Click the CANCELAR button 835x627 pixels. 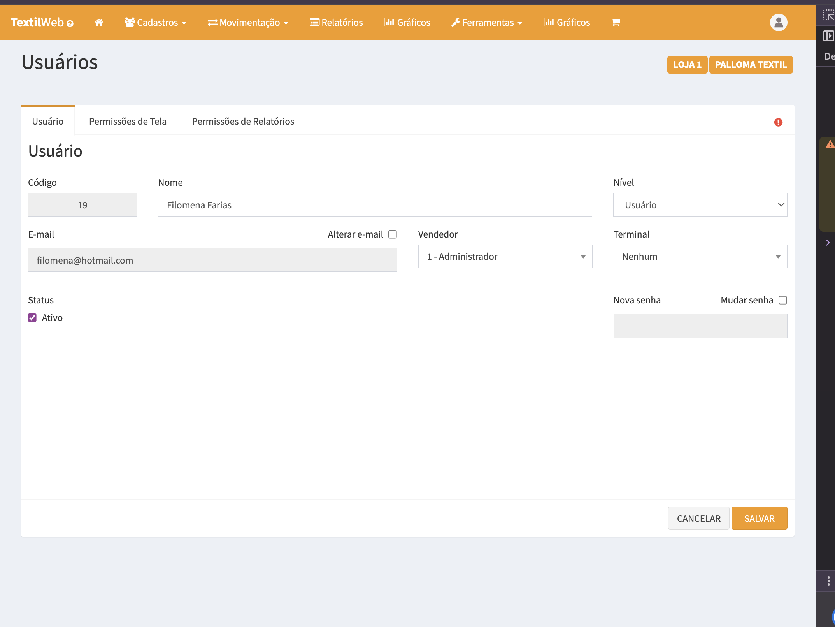[698, 518]
